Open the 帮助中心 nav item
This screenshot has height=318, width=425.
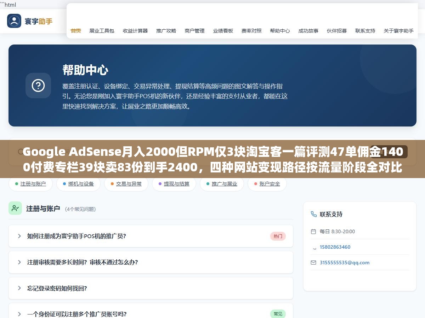click(280, 31)
